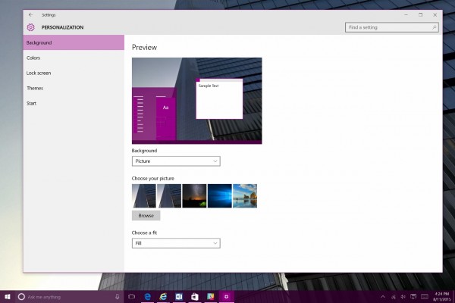This screenshot has height=303, width=455.
Task: Open the colorful app icon beside Store
Action: click(x=210, y=297)
